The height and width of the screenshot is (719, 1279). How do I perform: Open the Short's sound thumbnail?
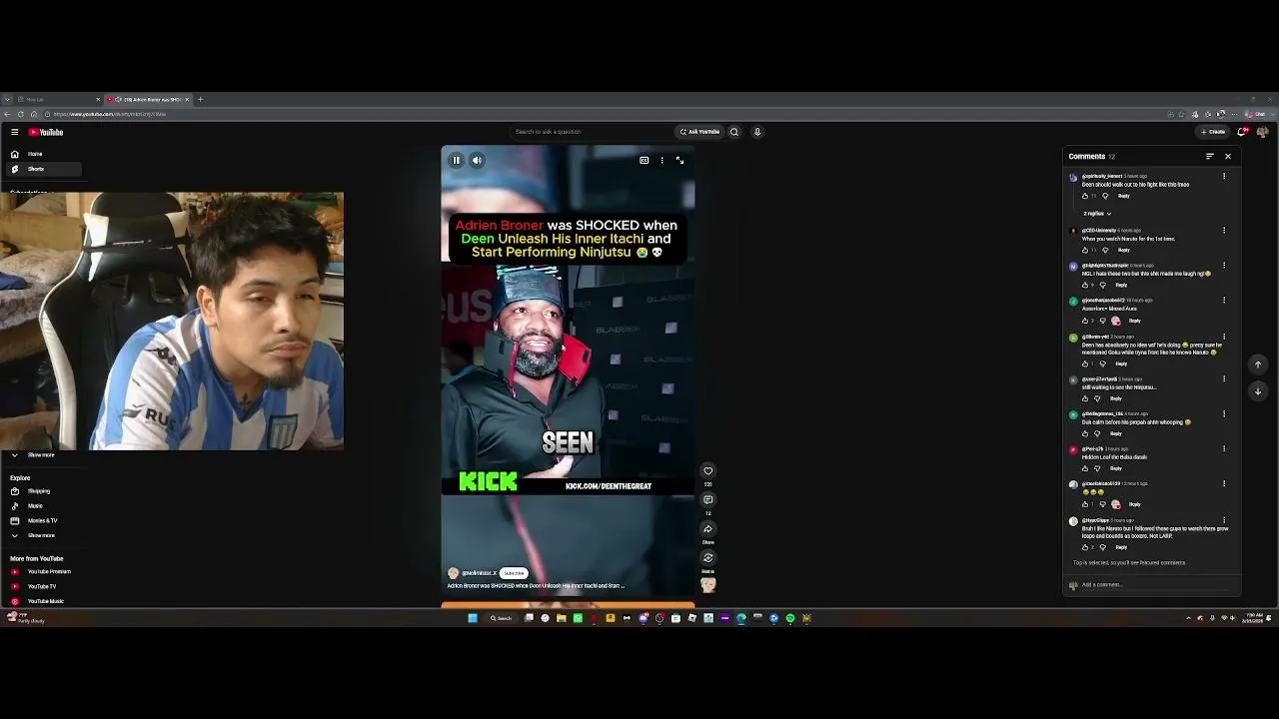708,585
